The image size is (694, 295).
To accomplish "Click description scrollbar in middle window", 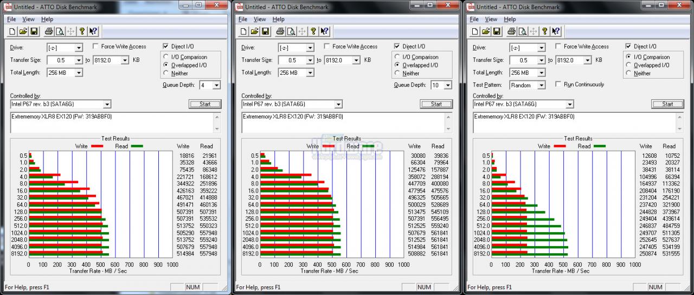I will click(449, 123).
